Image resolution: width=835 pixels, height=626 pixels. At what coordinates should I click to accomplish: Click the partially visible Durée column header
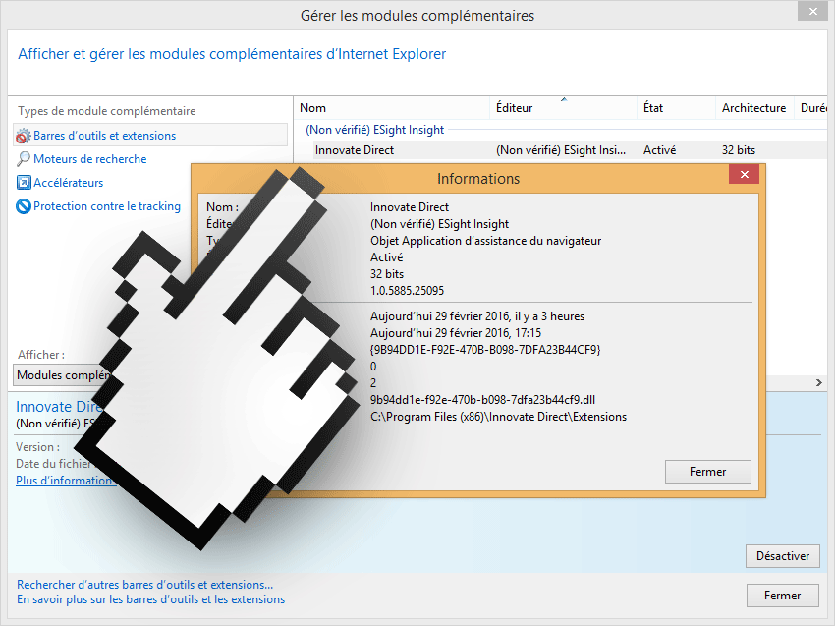tap(813, 108)
